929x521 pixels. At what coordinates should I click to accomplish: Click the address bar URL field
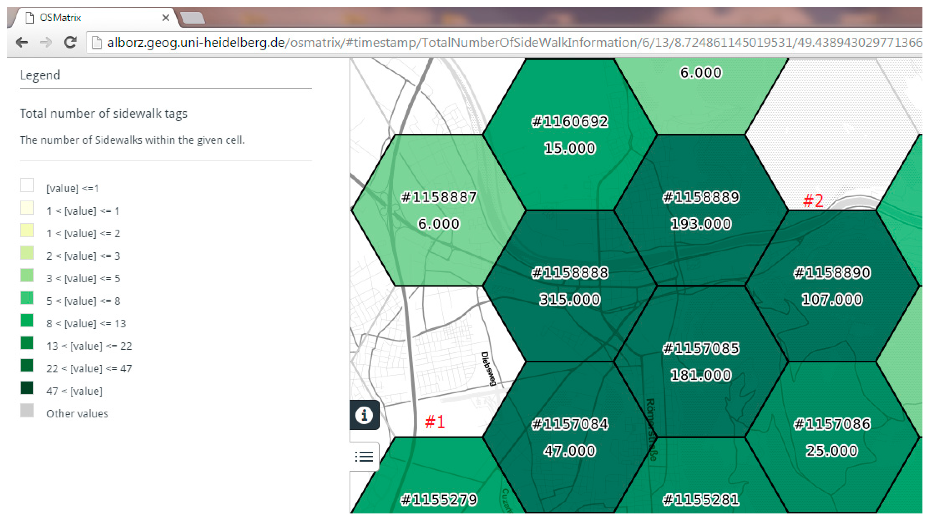(x=505, y=42)
